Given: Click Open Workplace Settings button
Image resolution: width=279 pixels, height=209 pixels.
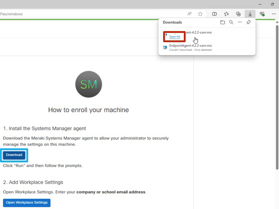Looking at the screenshot, I should pyautogui.click(x=27, y=202).
